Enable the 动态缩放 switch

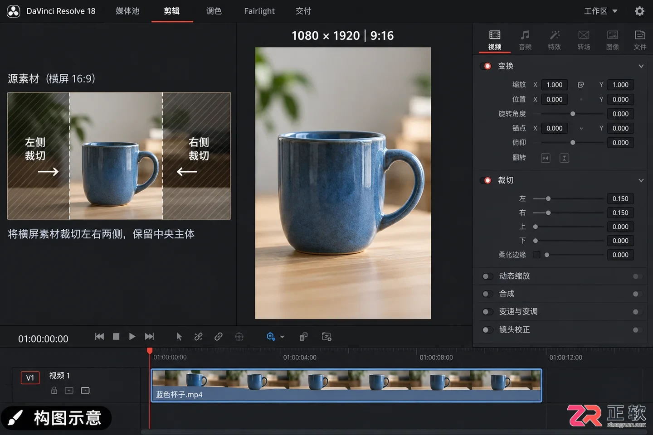coord(487,276)
